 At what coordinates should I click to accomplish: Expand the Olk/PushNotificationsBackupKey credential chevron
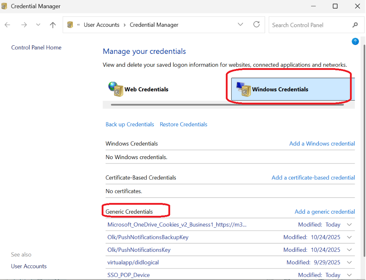click(x=349, y=237)
